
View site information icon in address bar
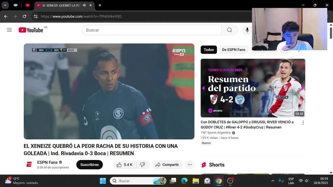click(36, 16)
